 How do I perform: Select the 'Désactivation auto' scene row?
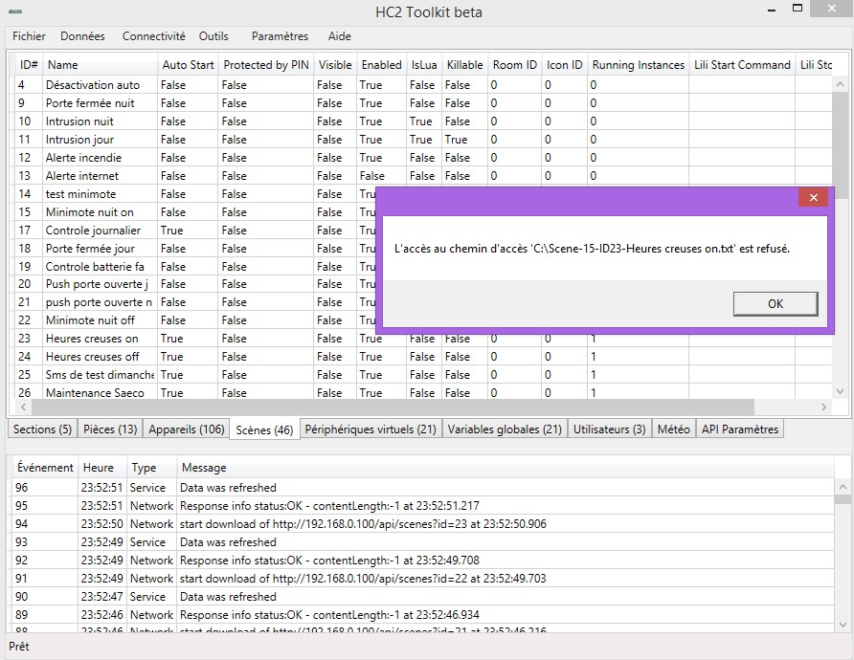[424, 85]
